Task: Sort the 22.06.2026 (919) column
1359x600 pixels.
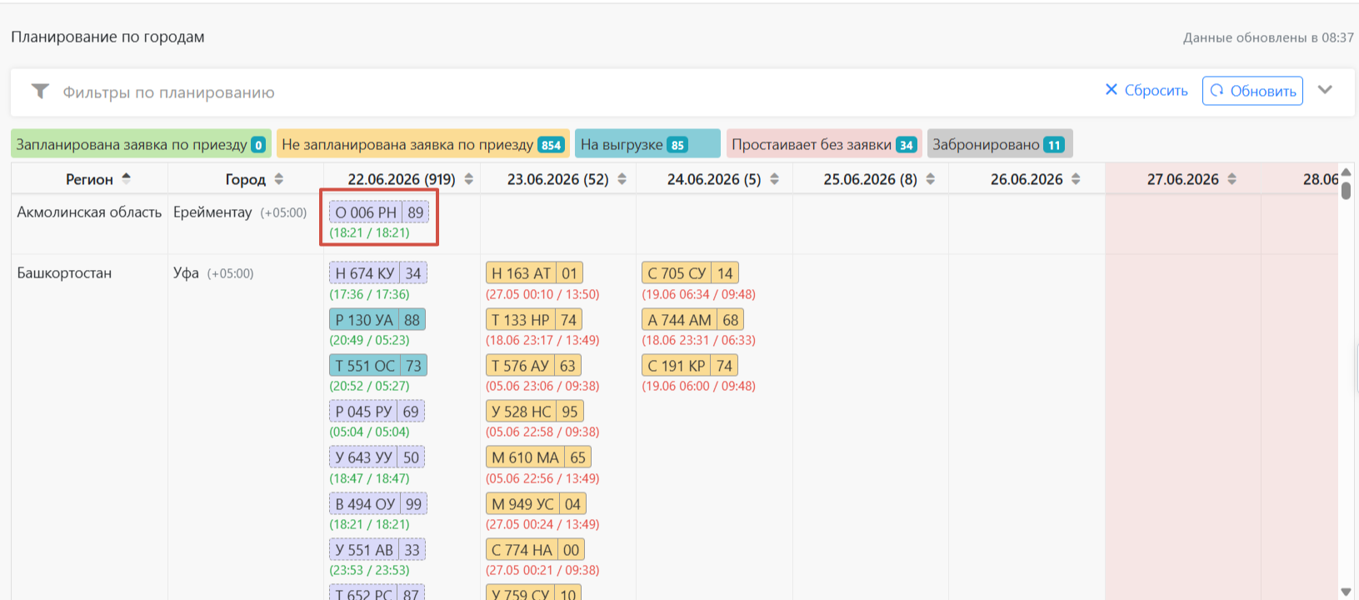Action: 469,179
